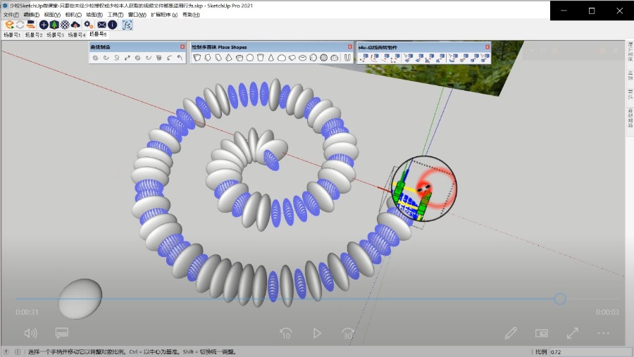Switch to scene tab 场景号3
Image resolution: width=634 pixels, height=357 pixels.
[55, 35]
